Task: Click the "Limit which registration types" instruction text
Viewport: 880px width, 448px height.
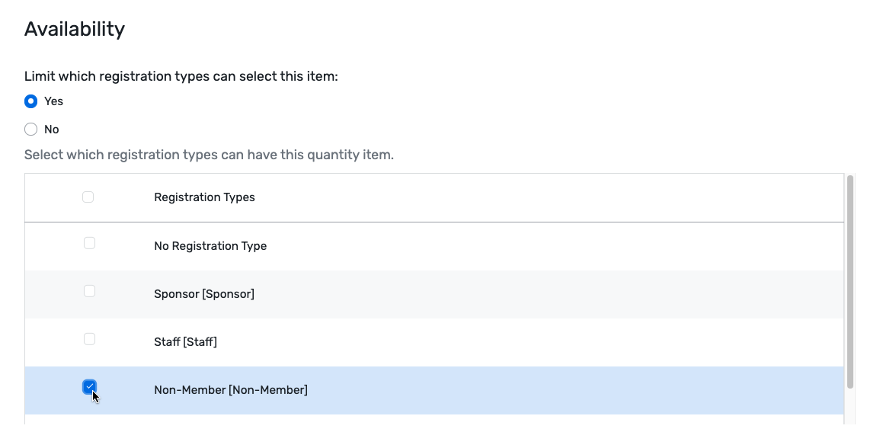Action: click(x=181, y=75)
